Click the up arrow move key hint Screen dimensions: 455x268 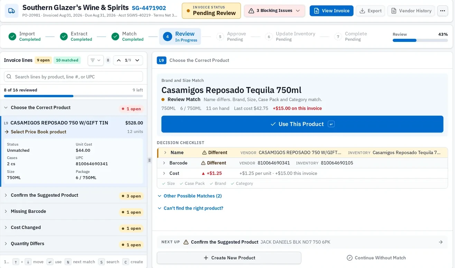pyautogui.click(x=16, y=262)
